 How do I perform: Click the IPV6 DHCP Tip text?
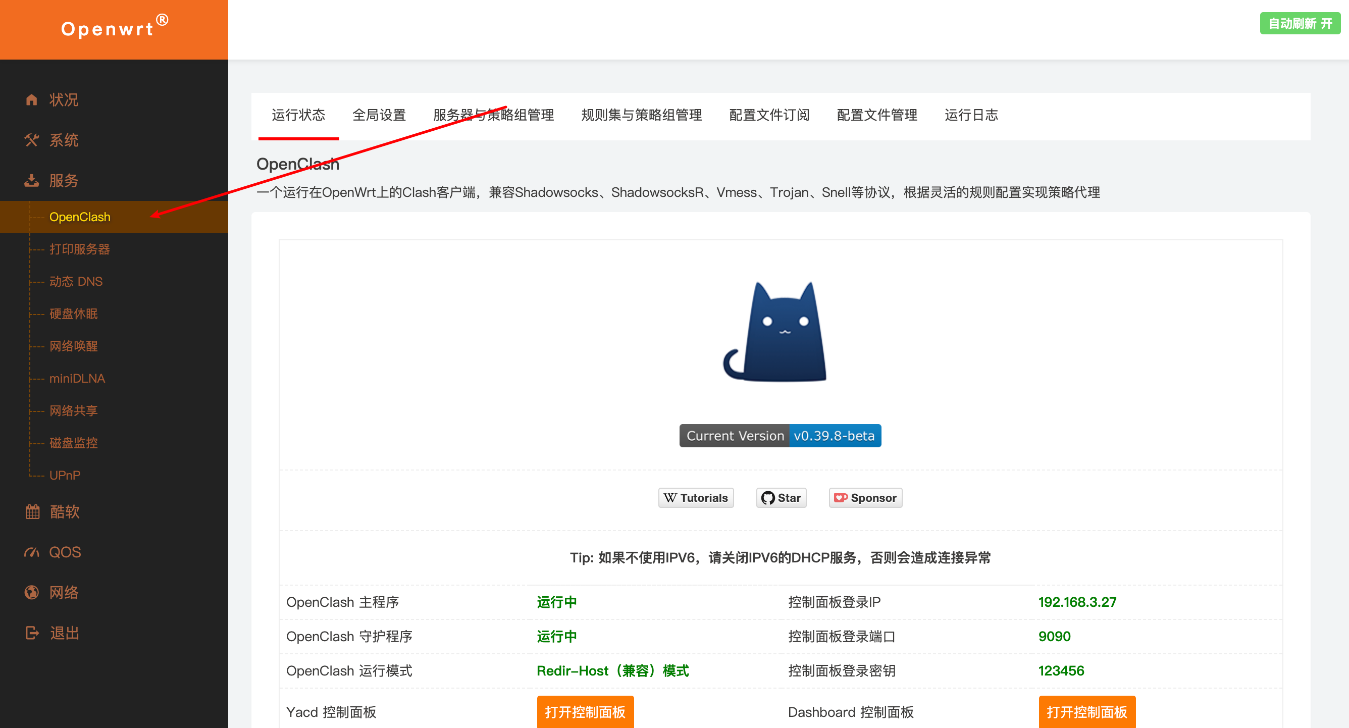point(781,558)
